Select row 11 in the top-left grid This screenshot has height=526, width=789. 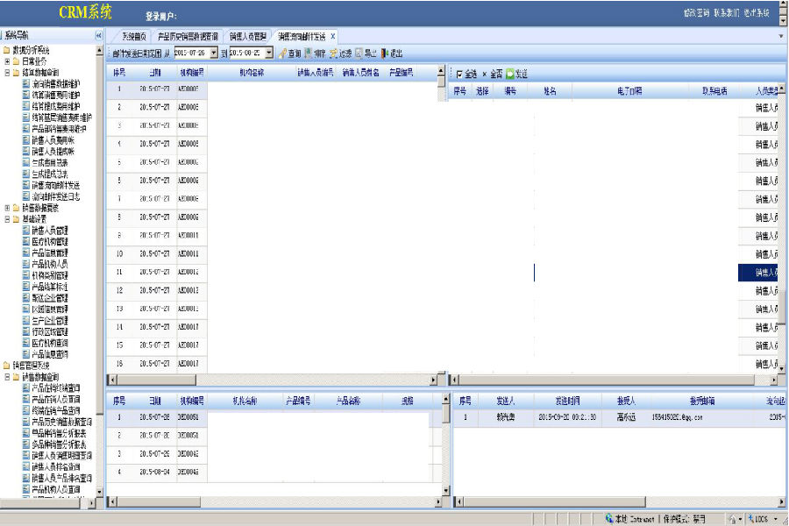pos(119,273)
